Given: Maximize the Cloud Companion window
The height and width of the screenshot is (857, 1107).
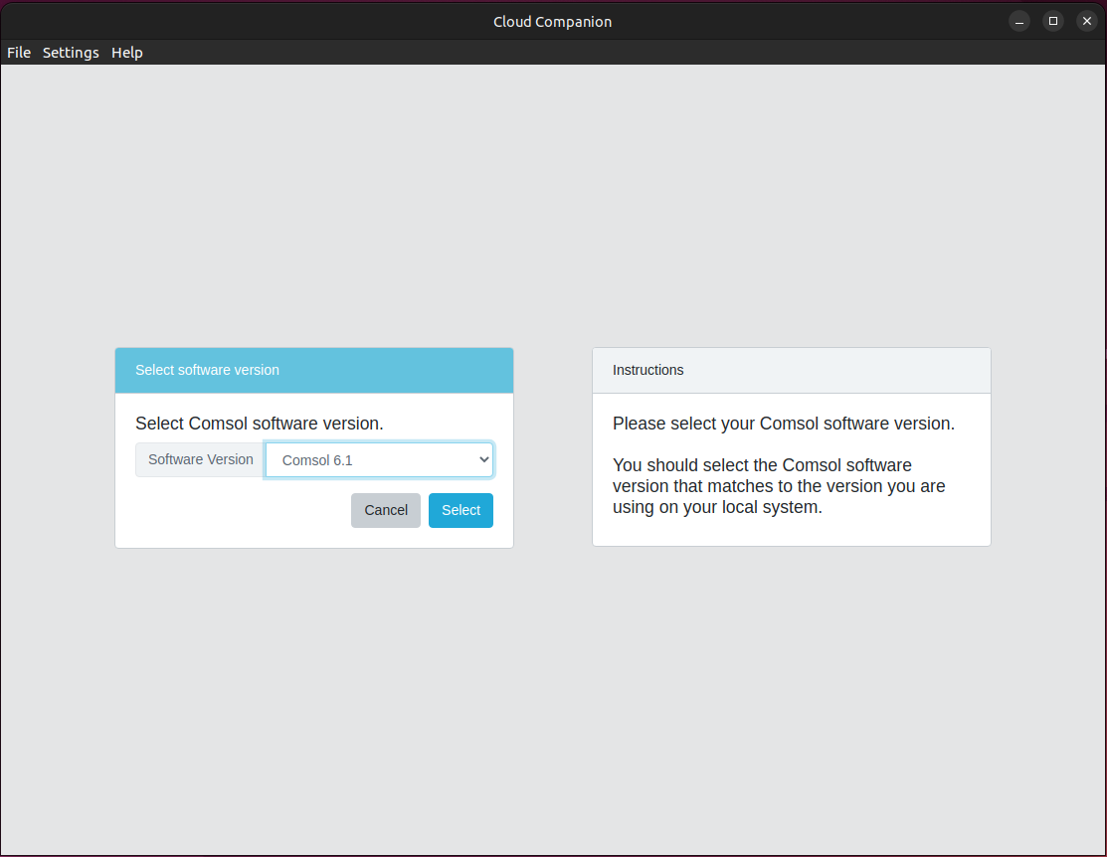Looking at the screenshot, I should coord(1052,21).
